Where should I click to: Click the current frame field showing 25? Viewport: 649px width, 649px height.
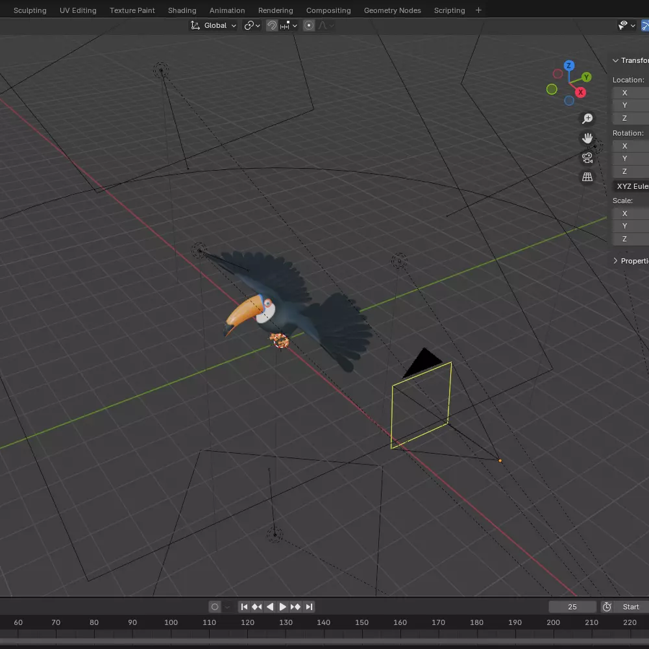click(572, 607)
